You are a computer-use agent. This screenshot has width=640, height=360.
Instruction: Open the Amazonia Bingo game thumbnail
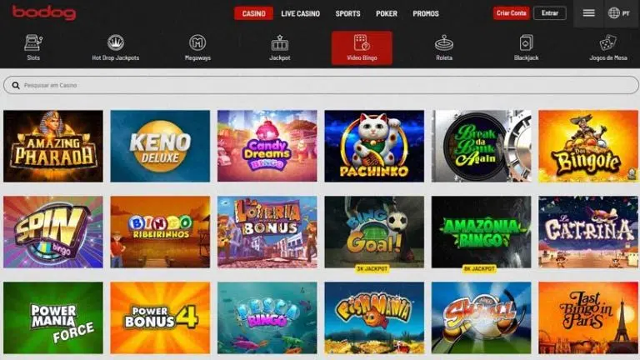[x=481, y=232]
